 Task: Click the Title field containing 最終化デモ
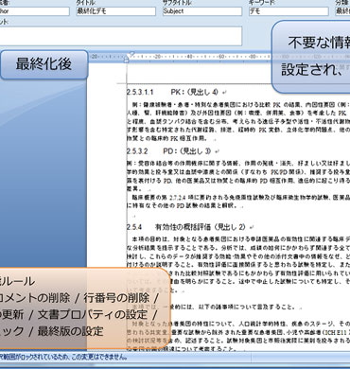pos(116,11)
